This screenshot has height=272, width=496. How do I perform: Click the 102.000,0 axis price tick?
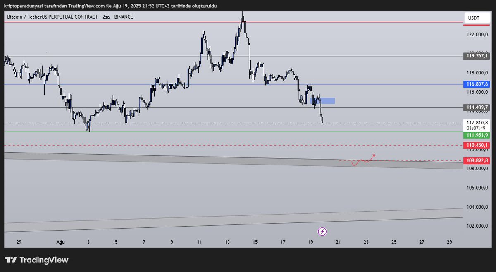(477, 226)
